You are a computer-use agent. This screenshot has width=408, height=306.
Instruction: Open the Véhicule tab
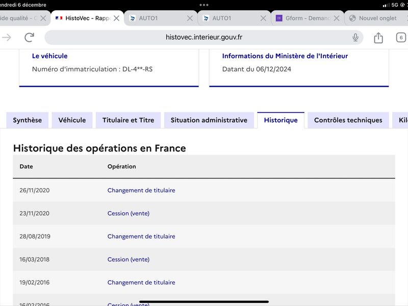pyautogui.click(x=72, y=120)
